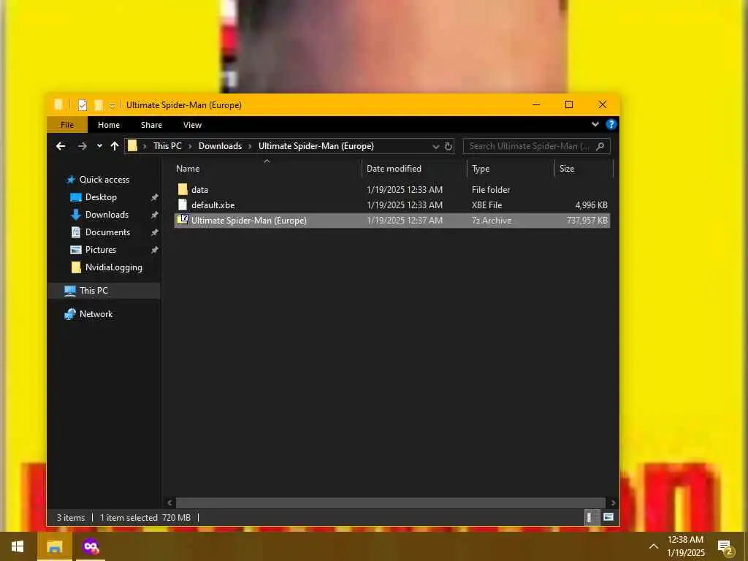
Task: Open Downloads in the navigation pane
Action: pyautogui.click(x=107, y=215)
